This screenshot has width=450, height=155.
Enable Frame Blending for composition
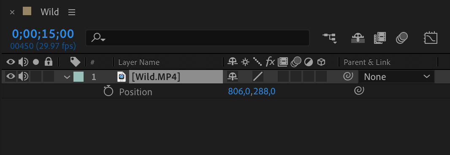[380, 38]
